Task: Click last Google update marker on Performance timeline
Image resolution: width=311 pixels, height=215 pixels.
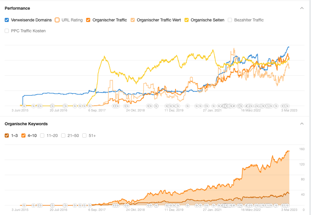Action: pos(288,106)
